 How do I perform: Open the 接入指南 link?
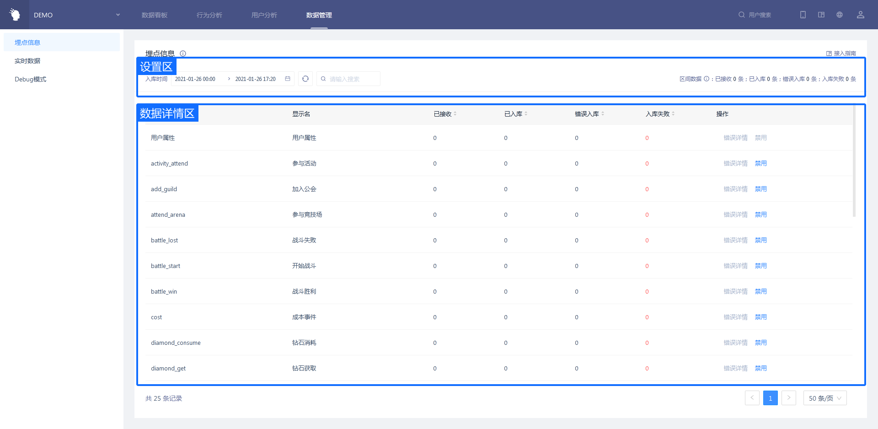[841, 54]
